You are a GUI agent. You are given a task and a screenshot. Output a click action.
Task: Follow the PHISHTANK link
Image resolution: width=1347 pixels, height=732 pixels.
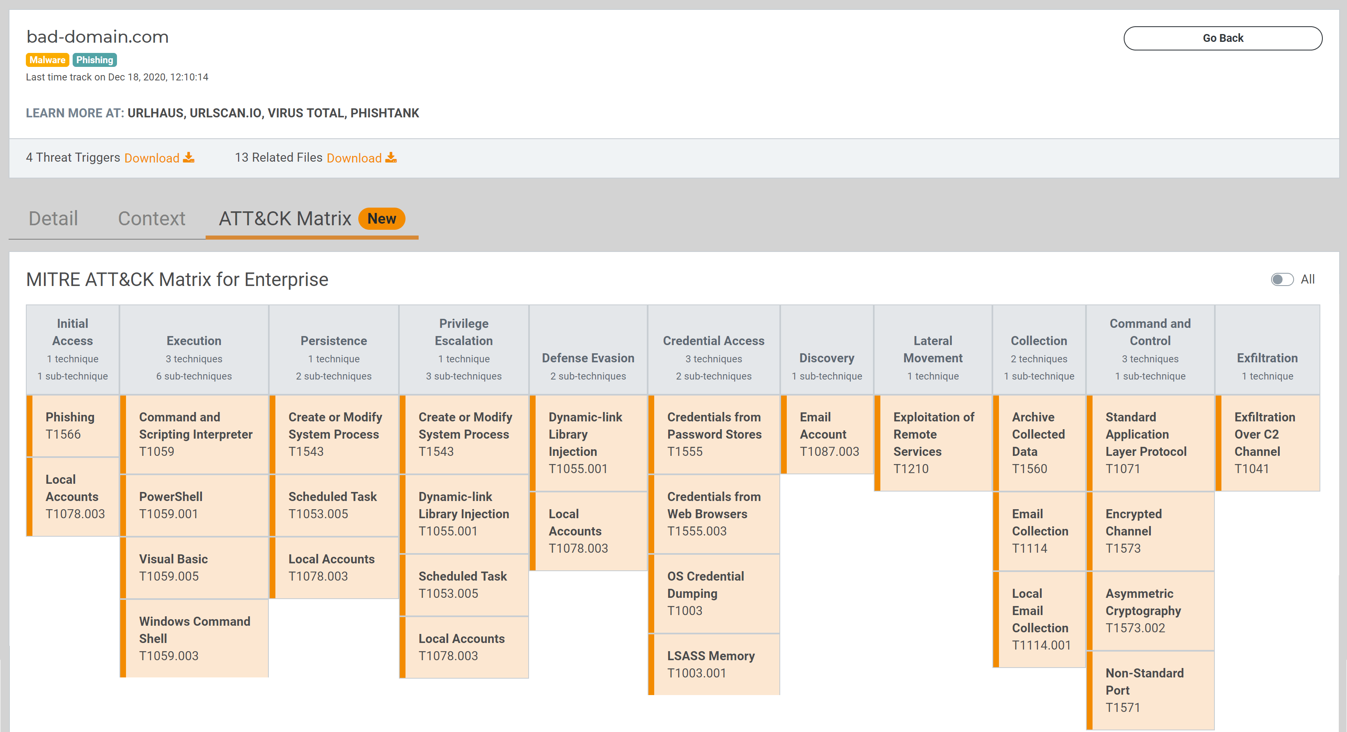[385, 113]
